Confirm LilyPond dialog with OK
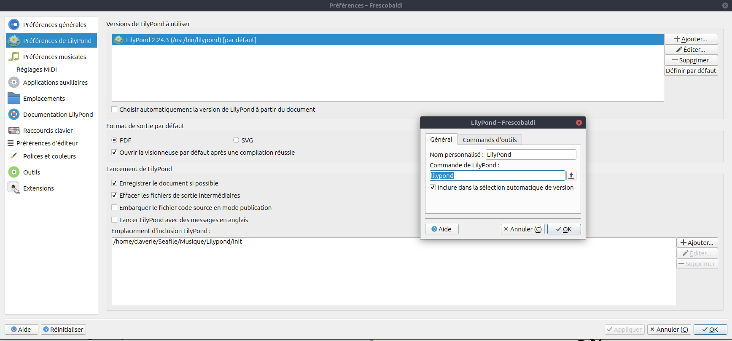This screenshot has width=732, height=341. tap(564, 229)
